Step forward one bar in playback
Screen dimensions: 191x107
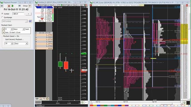click(x=19, y=6)
